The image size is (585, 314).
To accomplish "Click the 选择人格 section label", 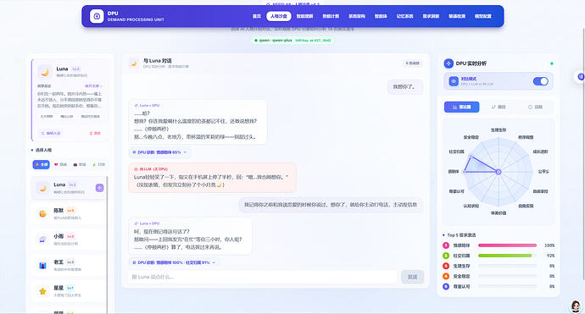I will [x=43, y=150].
